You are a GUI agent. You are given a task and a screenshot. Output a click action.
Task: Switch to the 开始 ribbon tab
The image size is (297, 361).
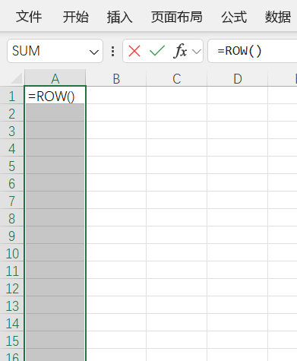tap(76, 17)
